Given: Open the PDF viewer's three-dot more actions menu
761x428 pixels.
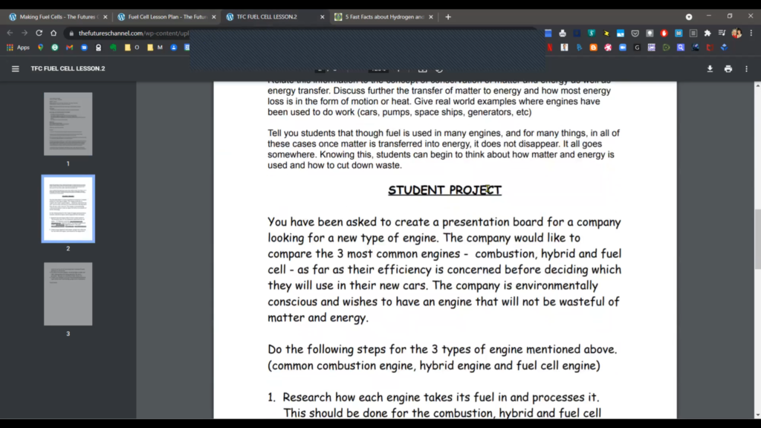Looking at the screenshot, I should (746, 68).
